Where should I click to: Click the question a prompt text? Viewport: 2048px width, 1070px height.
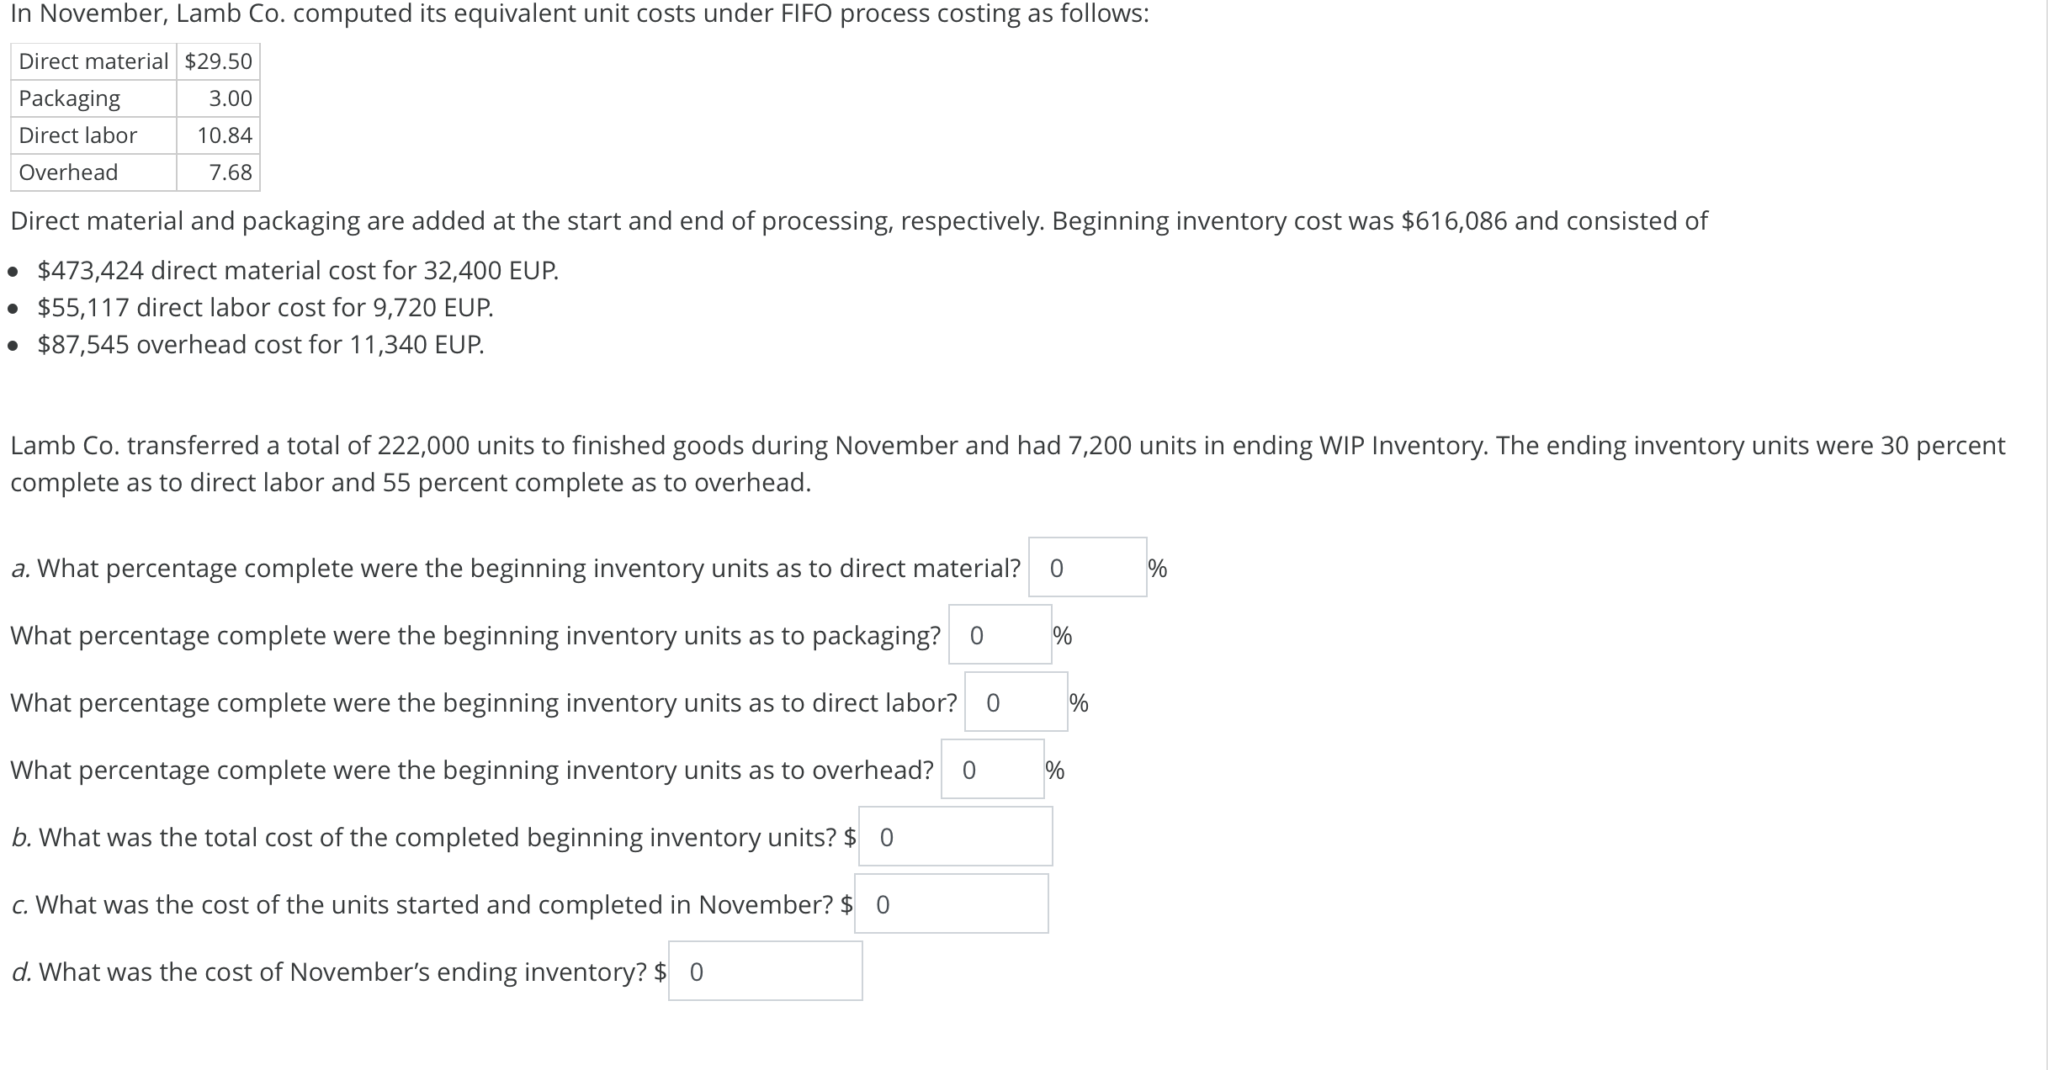(x=513, y=568)
